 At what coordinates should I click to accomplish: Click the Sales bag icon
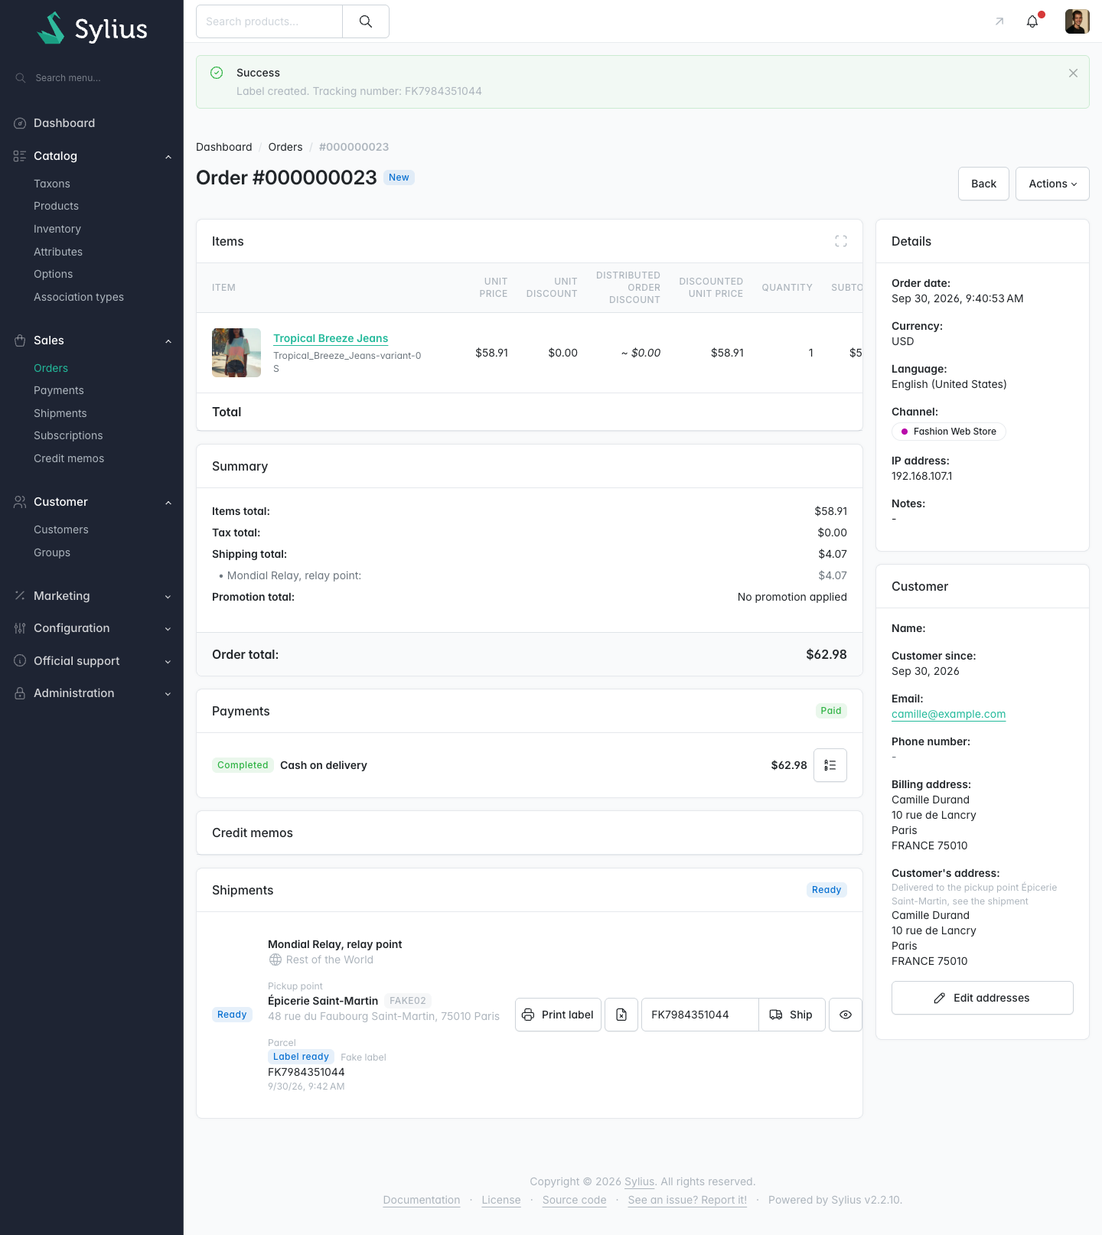[20, 341]
